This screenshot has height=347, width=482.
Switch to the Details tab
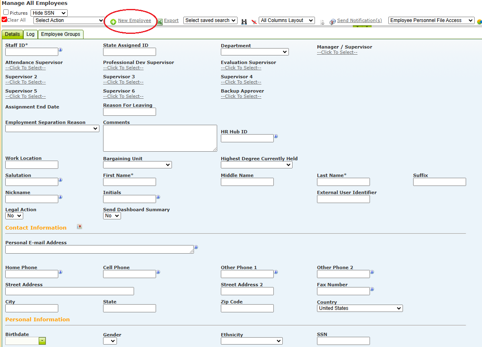click(x=12, y=34)
